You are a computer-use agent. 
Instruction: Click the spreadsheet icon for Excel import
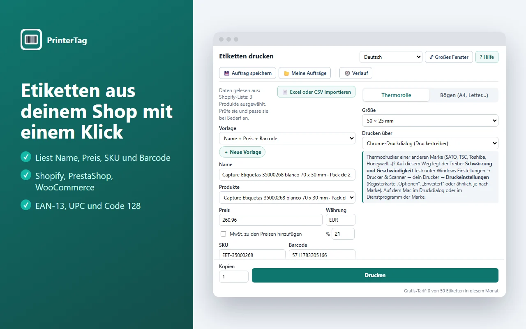285,92
